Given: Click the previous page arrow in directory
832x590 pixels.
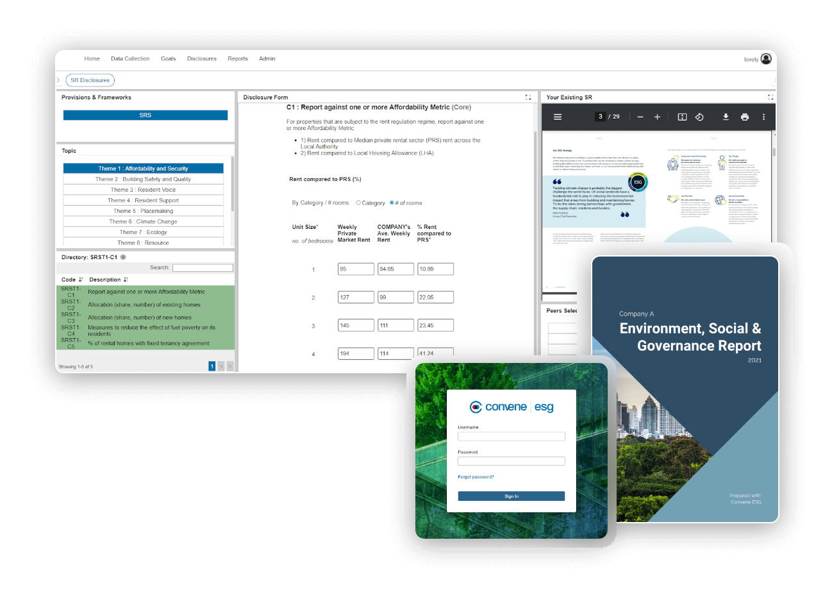Looking at the screenshot, I should (221, 366).
